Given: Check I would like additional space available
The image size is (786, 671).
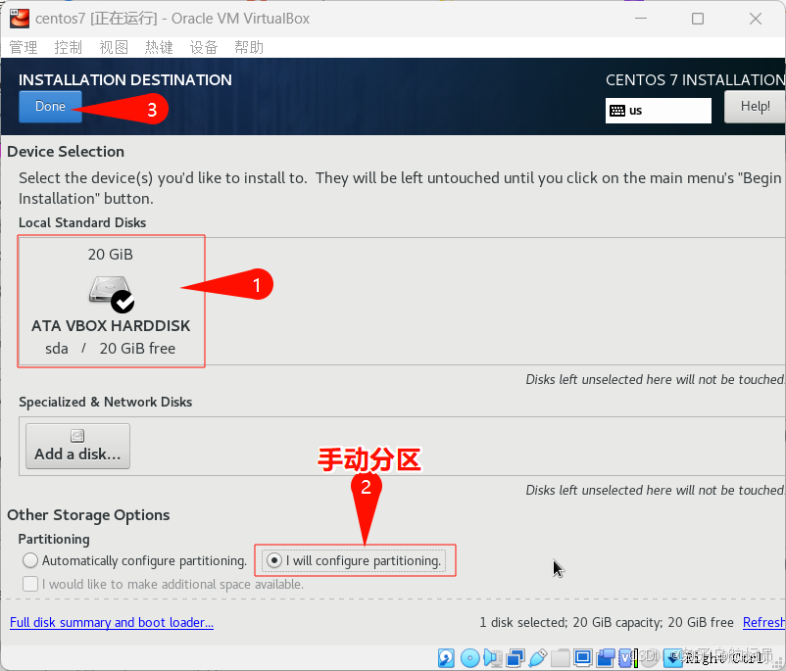Looking at the screenshot, I should point(30,584).
